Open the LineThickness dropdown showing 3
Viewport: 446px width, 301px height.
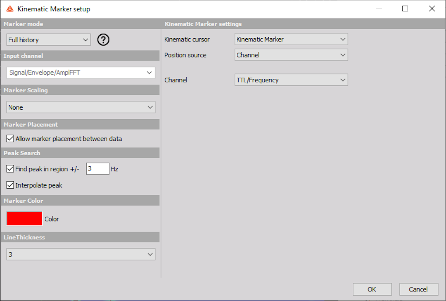tap(81, 254)
